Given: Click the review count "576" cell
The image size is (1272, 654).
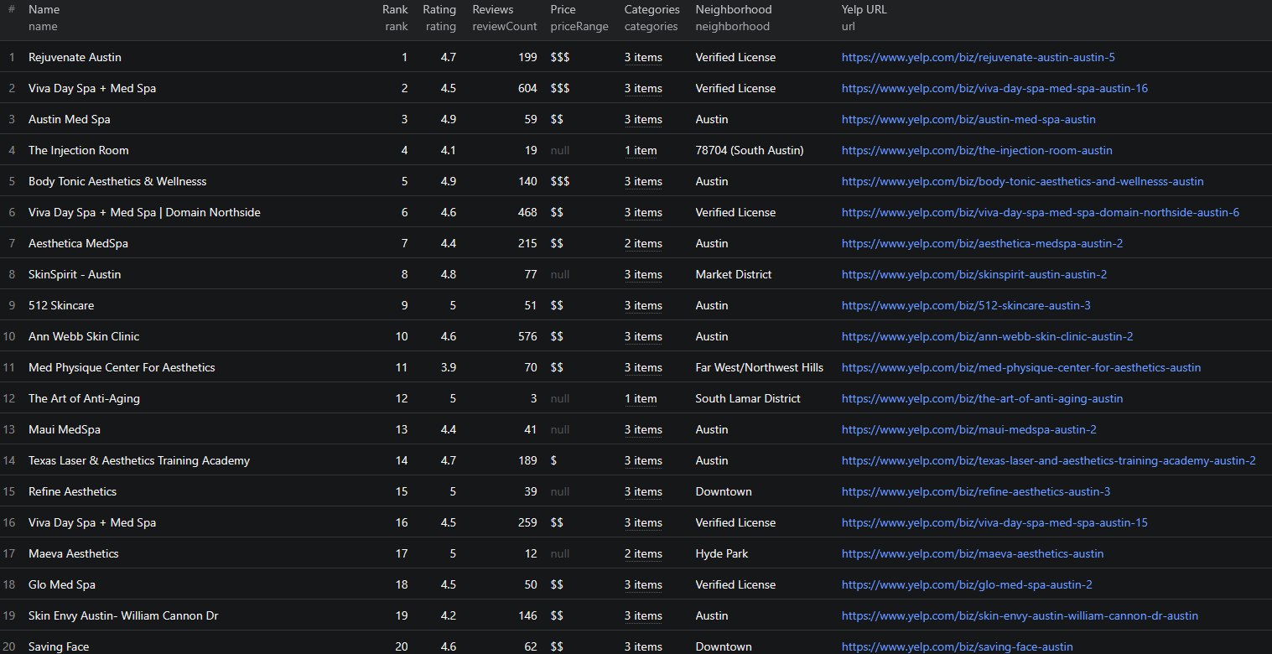Looking at the screenshot, I should click(x=527, y=336).
